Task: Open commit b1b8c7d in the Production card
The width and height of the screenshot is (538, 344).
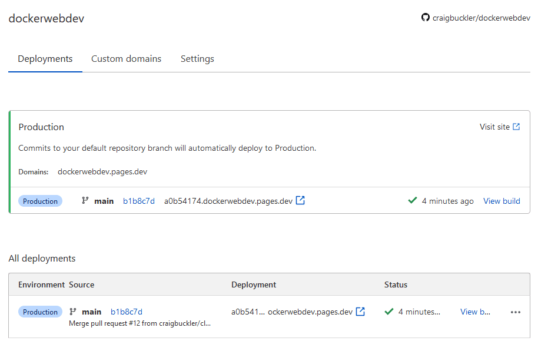Action: 139,201
